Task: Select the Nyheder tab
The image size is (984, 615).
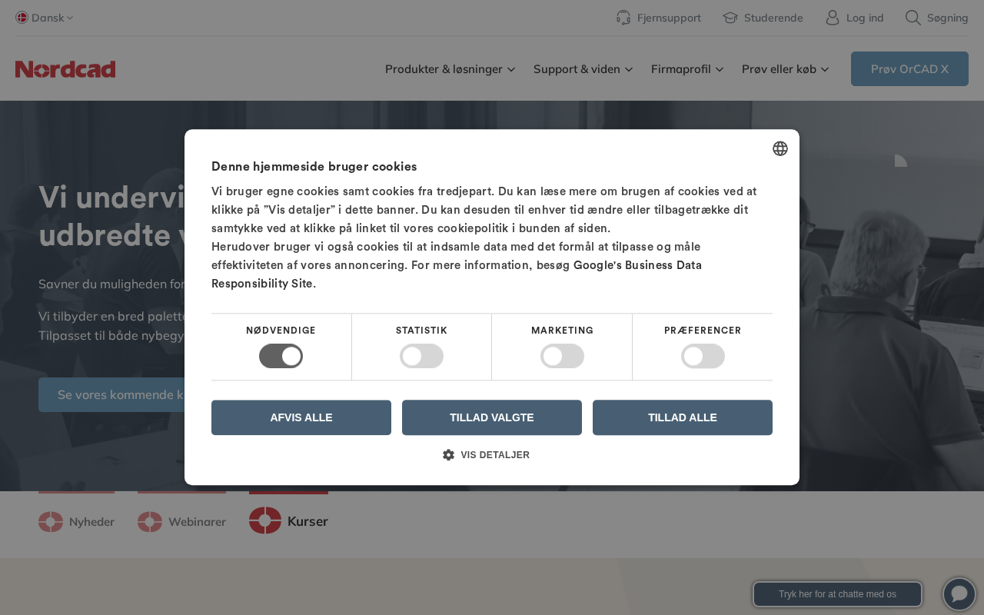Action: pos(77,522)
